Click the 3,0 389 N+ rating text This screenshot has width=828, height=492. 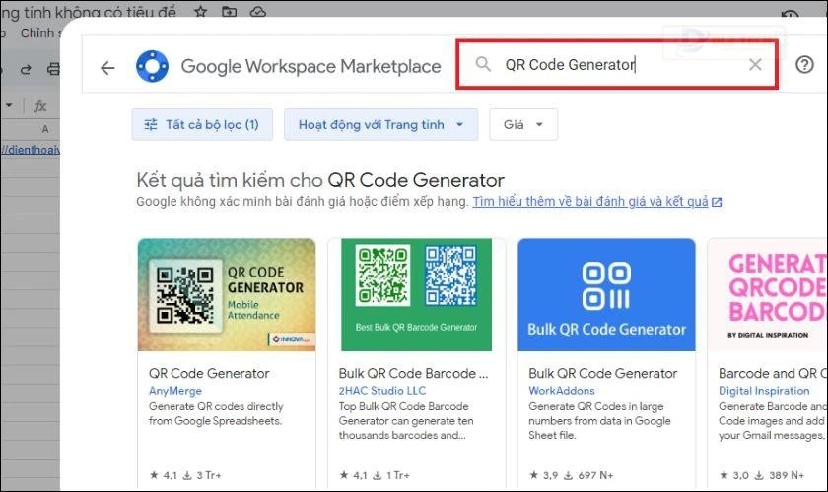click(x=761, y=475)
